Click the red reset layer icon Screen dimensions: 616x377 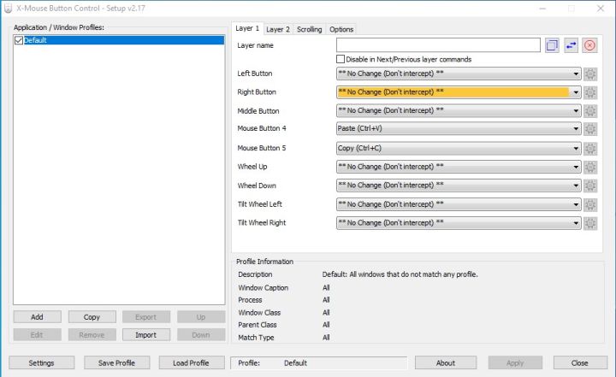click(x=589, y=45)
